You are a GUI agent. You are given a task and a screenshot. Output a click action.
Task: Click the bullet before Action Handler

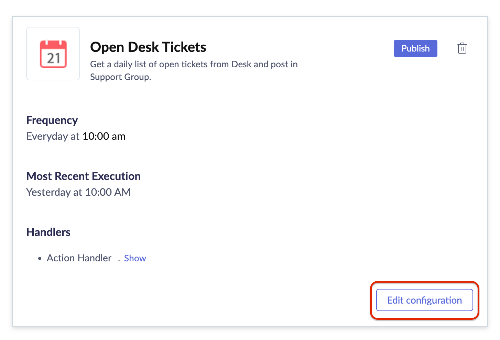[40, 259]
